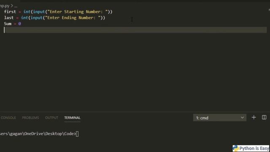Click the "Enter Ending Number: " string
This screenshot has height=152, width=270.
pos(73,18)
